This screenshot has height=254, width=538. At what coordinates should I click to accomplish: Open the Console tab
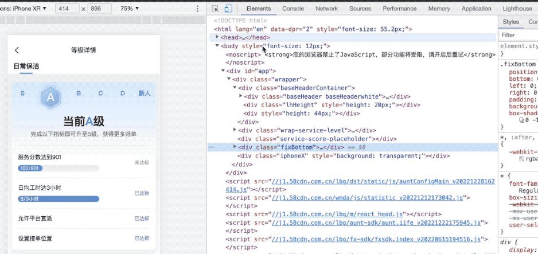click(293, 9)
